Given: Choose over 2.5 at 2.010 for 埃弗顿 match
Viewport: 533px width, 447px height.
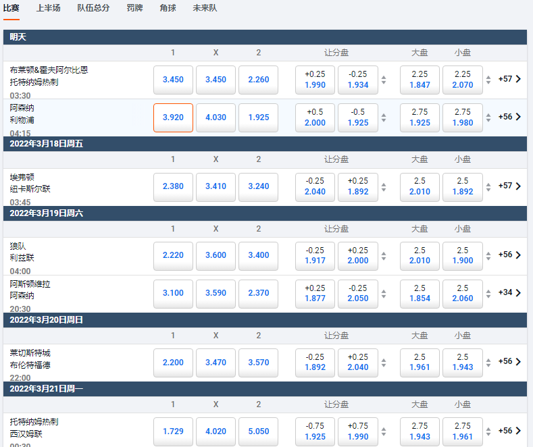Looking at the screenshot, I should click(x=420, y=187).
